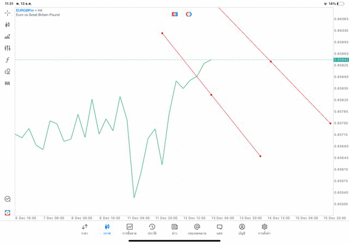Tap the new order trade icon
The width and height of the screenshot is (349, 244).
[8, 212]
